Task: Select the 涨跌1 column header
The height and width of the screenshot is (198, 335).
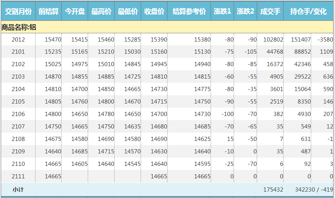Action: tap(222, 12)
